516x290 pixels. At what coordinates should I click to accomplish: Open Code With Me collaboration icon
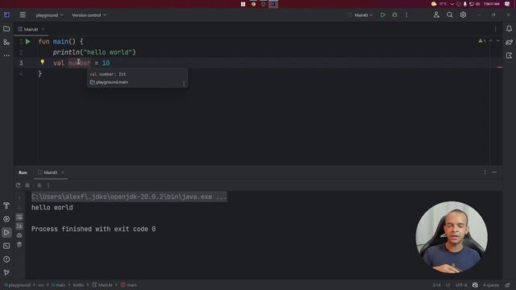(x=436, y=14)
